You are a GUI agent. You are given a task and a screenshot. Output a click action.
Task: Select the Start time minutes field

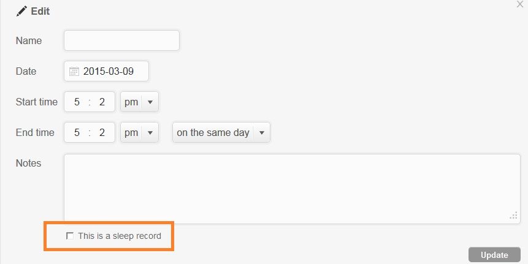[102, 102]
